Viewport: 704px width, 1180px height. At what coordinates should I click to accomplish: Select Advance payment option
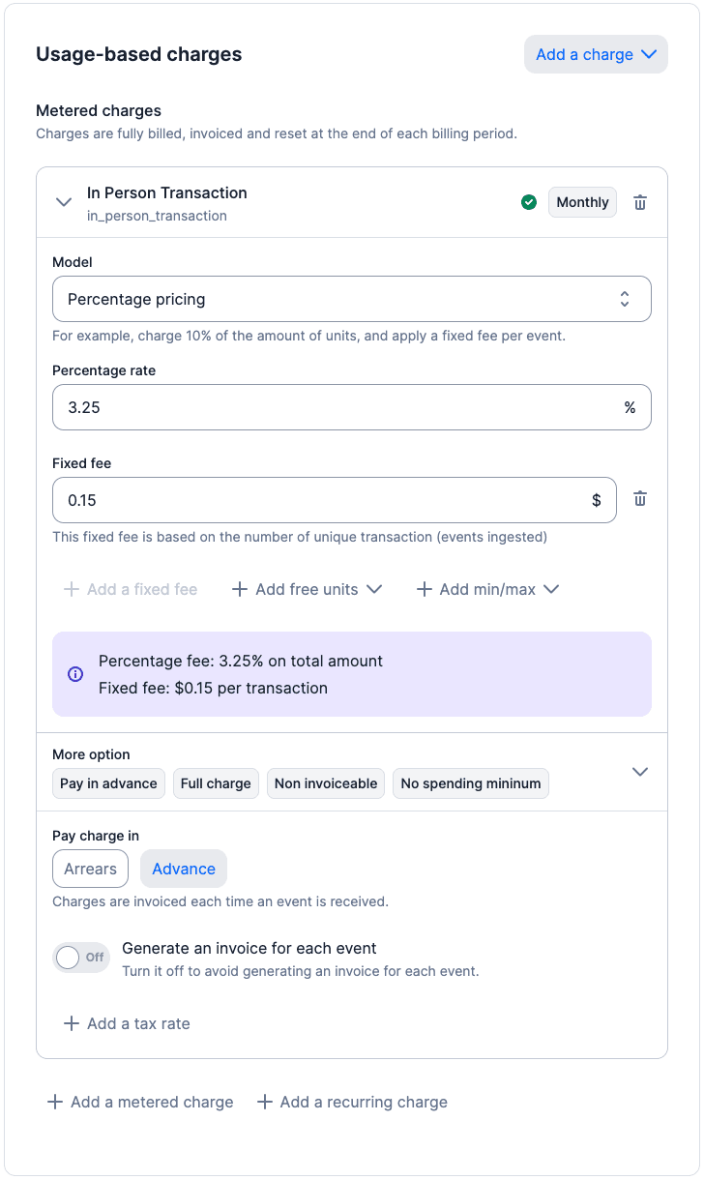point(184,869)
